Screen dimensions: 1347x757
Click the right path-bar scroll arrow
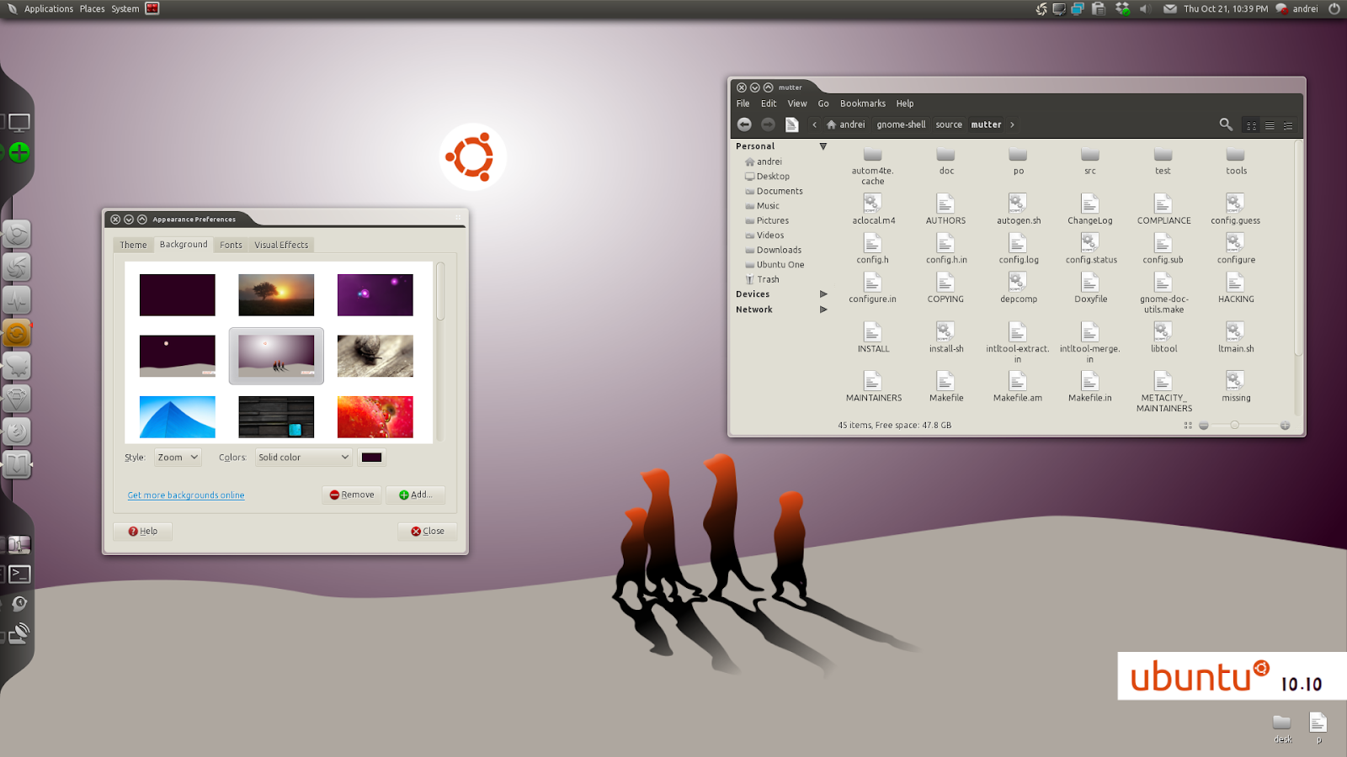(x=1012, y=124)
